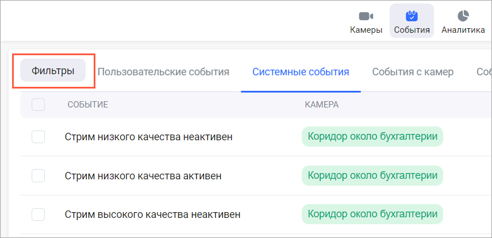The width and height of the screenshot is (492, 238).
Task: Tick checkbox for Стрим низкого качества активен
Action: pyautogui.click(x=39, y=175)
